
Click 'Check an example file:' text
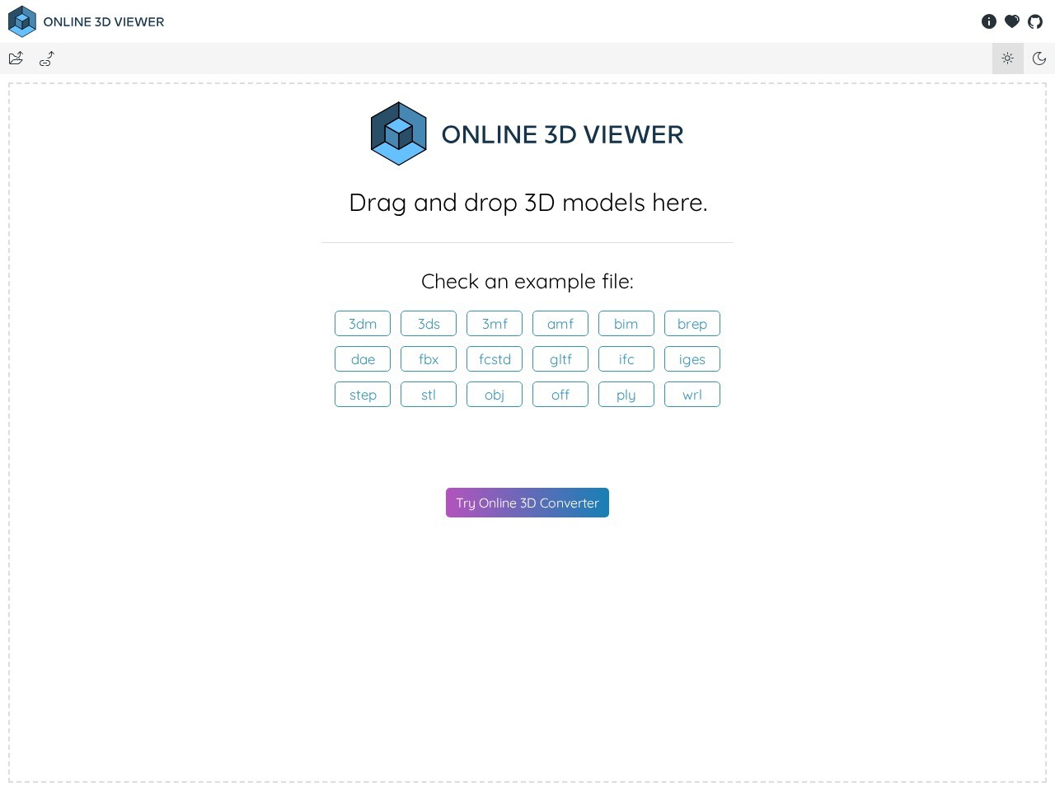tap(527, 282)
